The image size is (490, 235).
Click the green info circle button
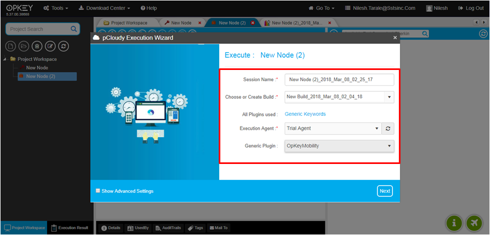pyautogui.click(x=455, y=223)
